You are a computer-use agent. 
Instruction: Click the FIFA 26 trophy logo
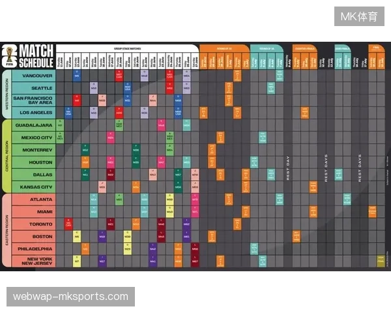click(10, 57)
